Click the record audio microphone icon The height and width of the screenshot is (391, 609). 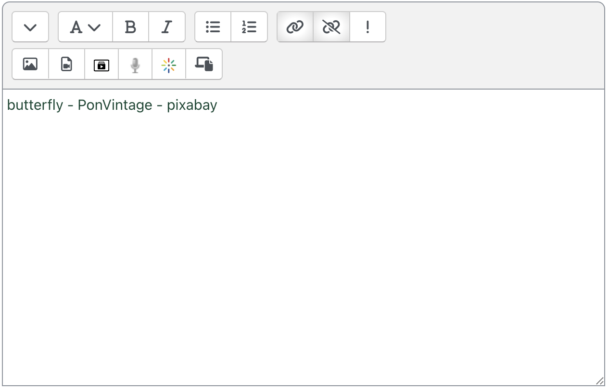point(135,64)
